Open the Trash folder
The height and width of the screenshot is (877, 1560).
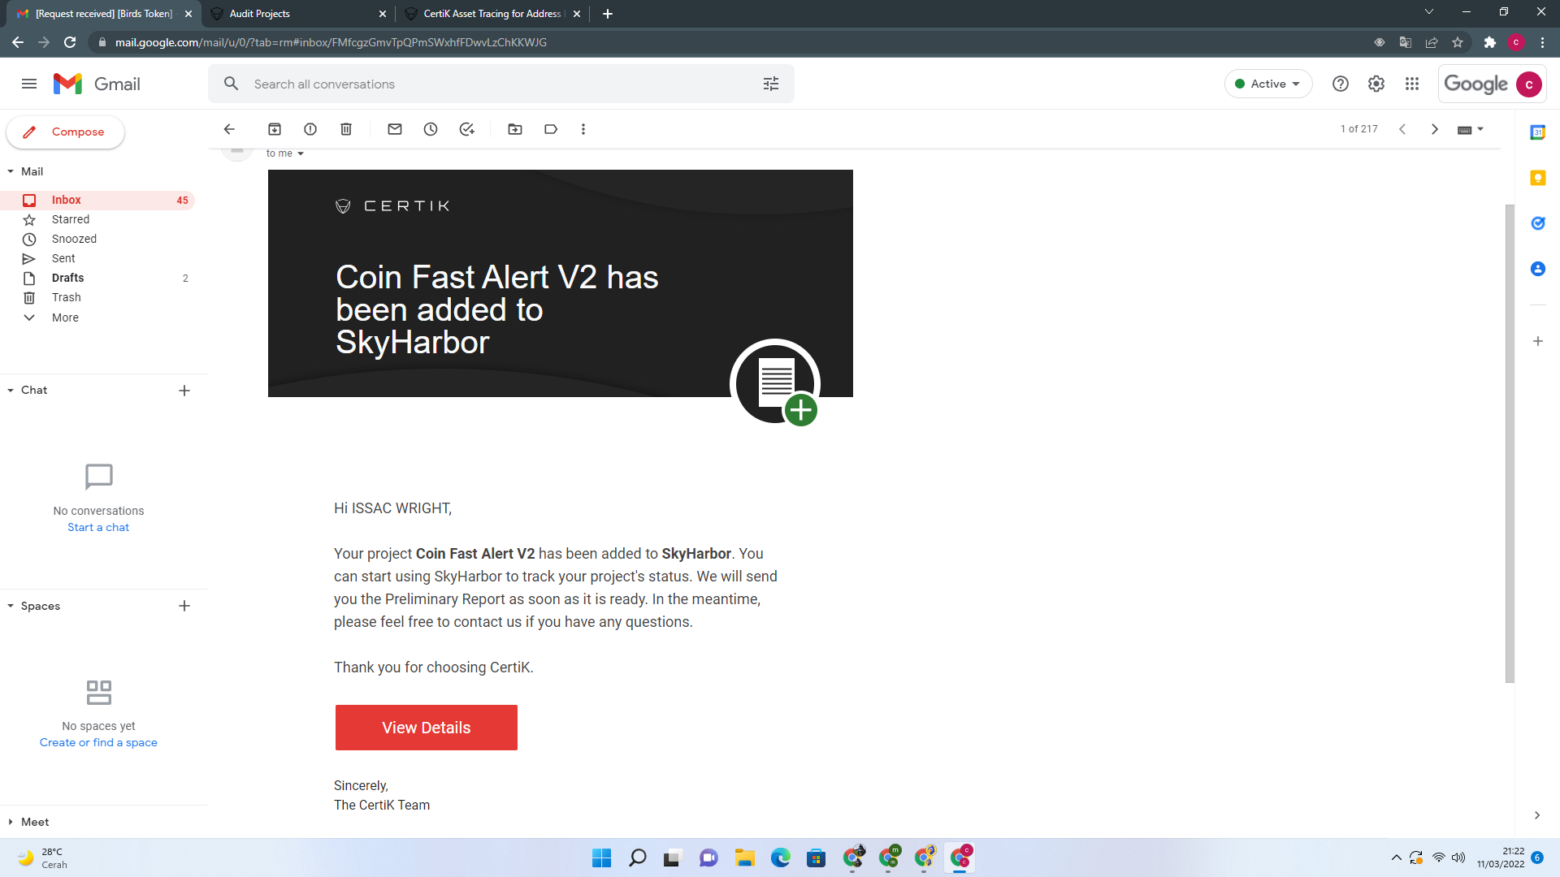[97, 297]
